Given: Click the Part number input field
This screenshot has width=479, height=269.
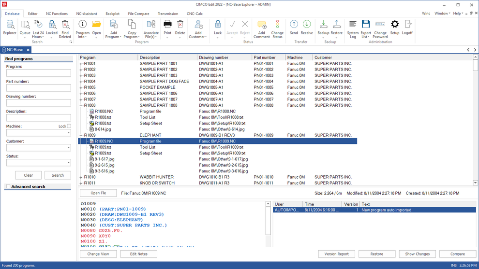Looking at the screenshot, I should (x=39, y=88).
